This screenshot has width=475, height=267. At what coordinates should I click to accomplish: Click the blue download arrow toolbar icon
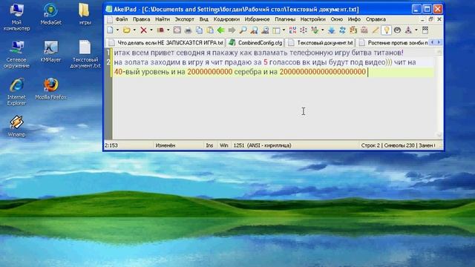pos(332,30)
